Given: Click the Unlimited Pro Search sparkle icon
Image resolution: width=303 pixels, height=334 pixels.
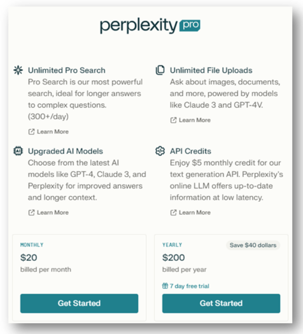Looking at the screenshot, I should (x=19, y=70).
